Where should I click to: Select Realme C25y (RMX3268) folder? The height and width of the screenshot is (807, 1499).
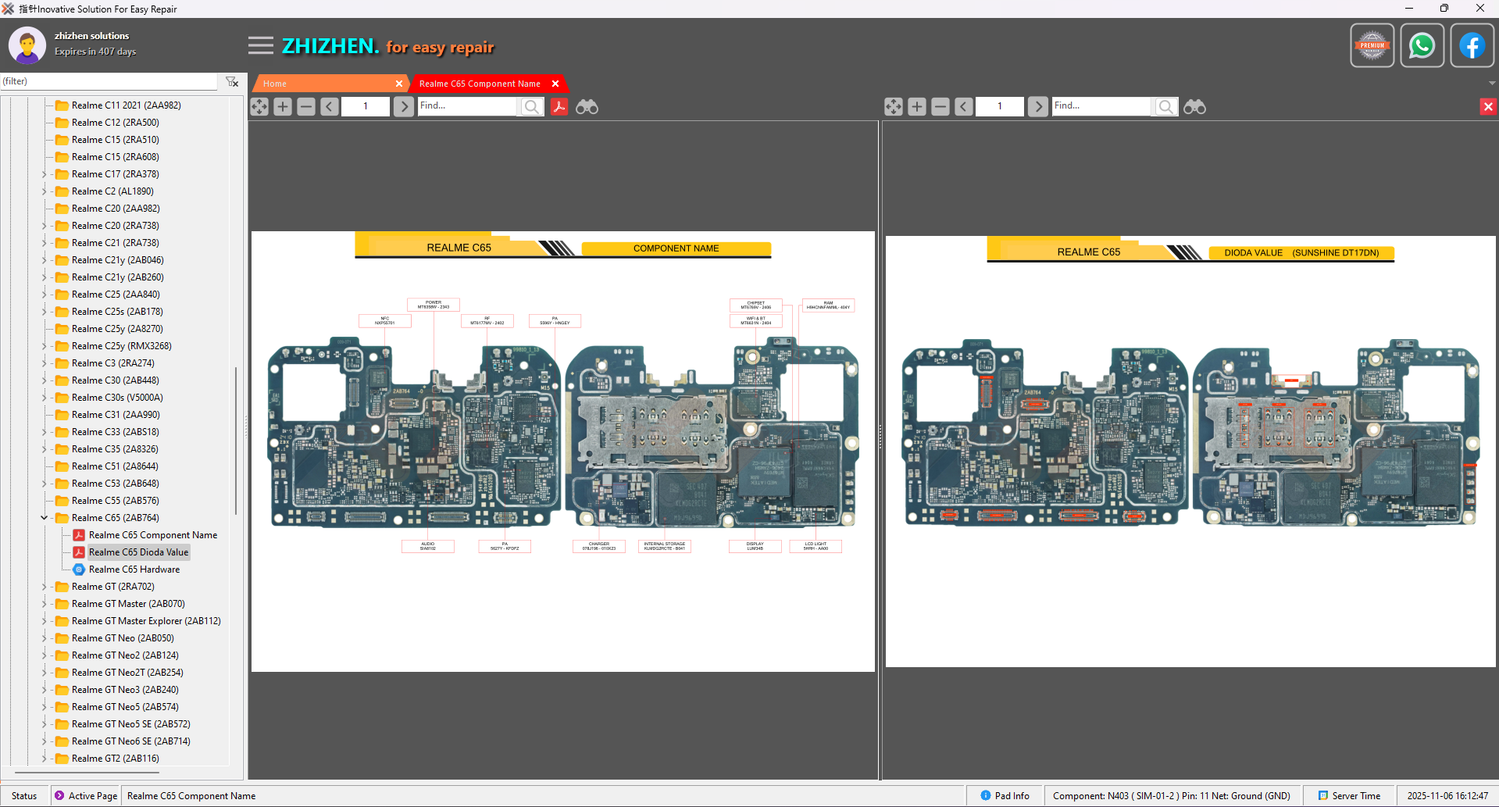(x=121, y=346)
